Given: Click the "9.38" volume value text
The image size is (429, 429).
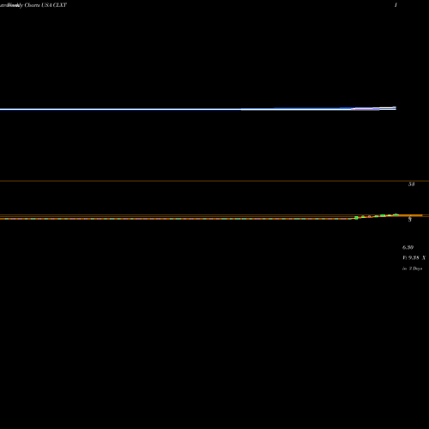Looking at the screenshot, I should [414, 257].
